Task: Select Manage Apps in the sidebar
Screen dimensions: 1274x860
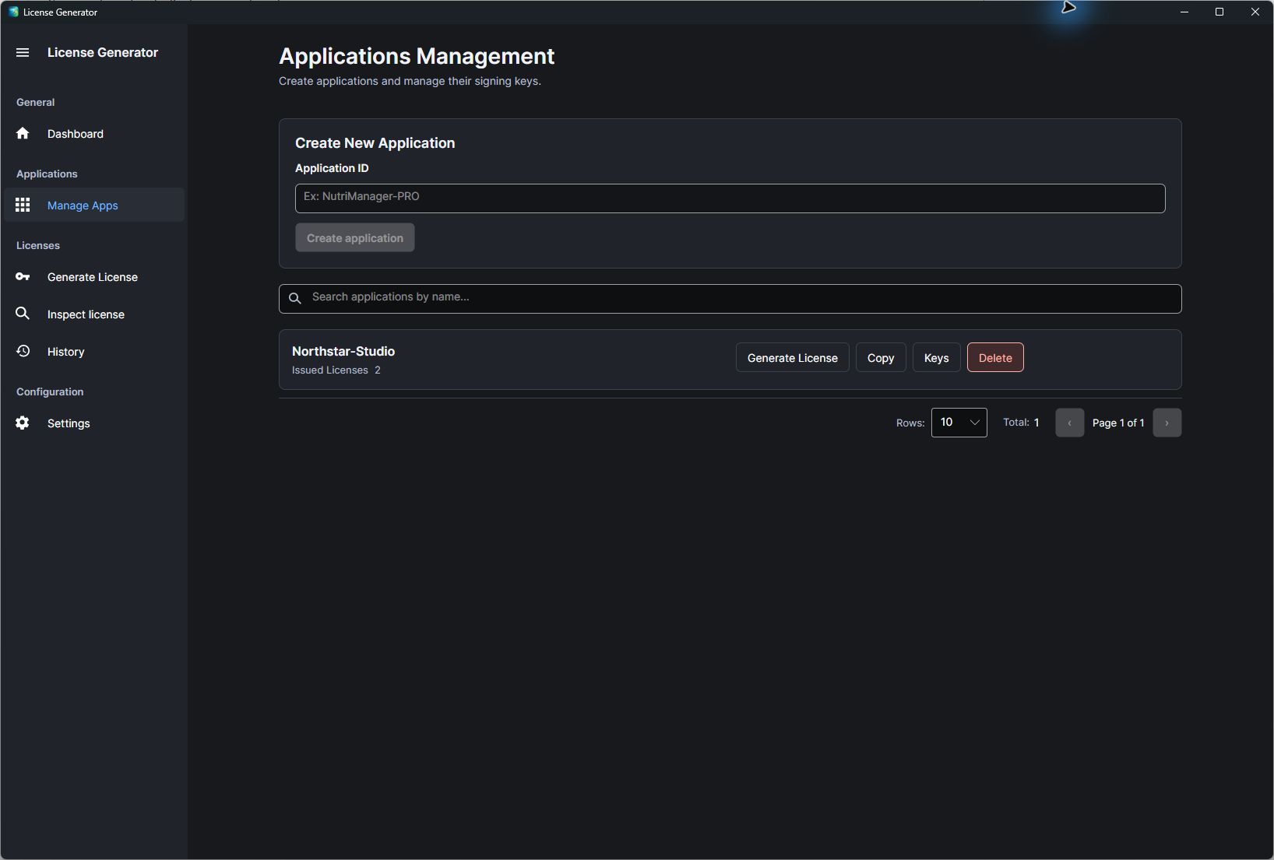Action: (x=94, y=205)
